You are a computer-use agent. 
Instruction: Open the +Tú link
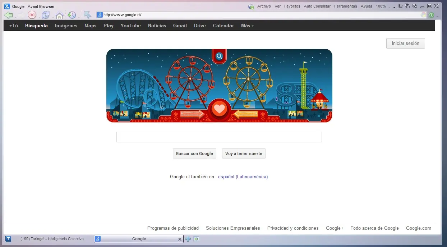(x=14, y=26)
